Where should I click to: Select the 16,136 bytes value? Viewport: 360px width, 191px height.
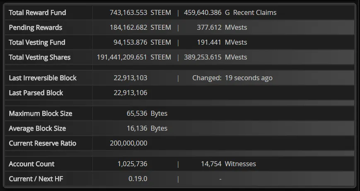(x=137, y=128)
